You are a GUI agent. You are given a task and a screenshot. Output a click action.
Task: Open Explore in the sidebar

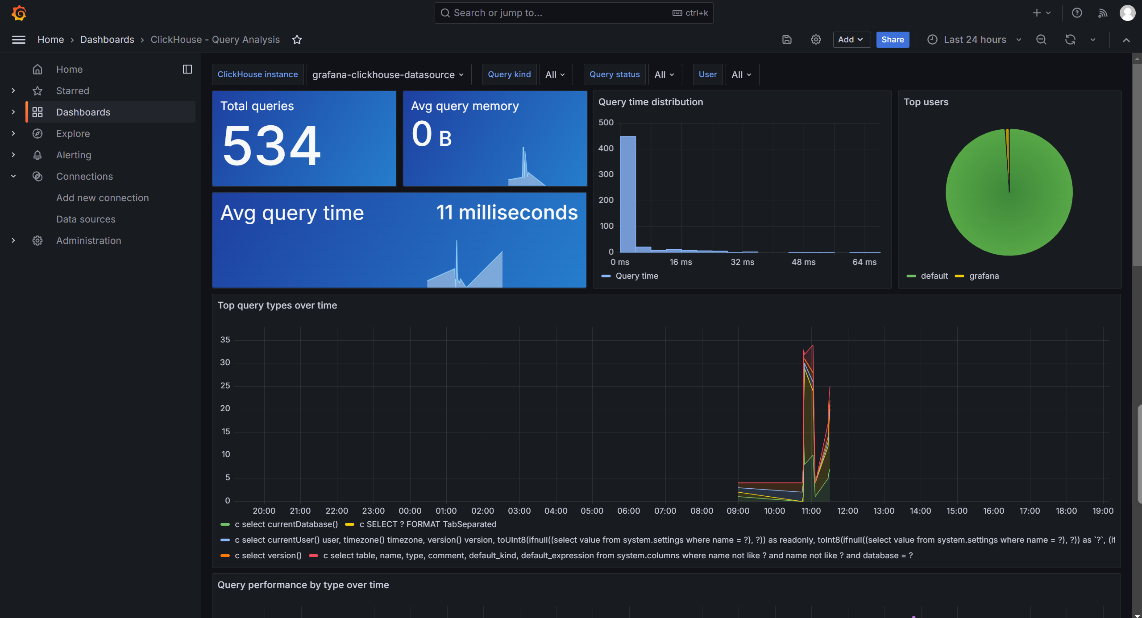73,133
